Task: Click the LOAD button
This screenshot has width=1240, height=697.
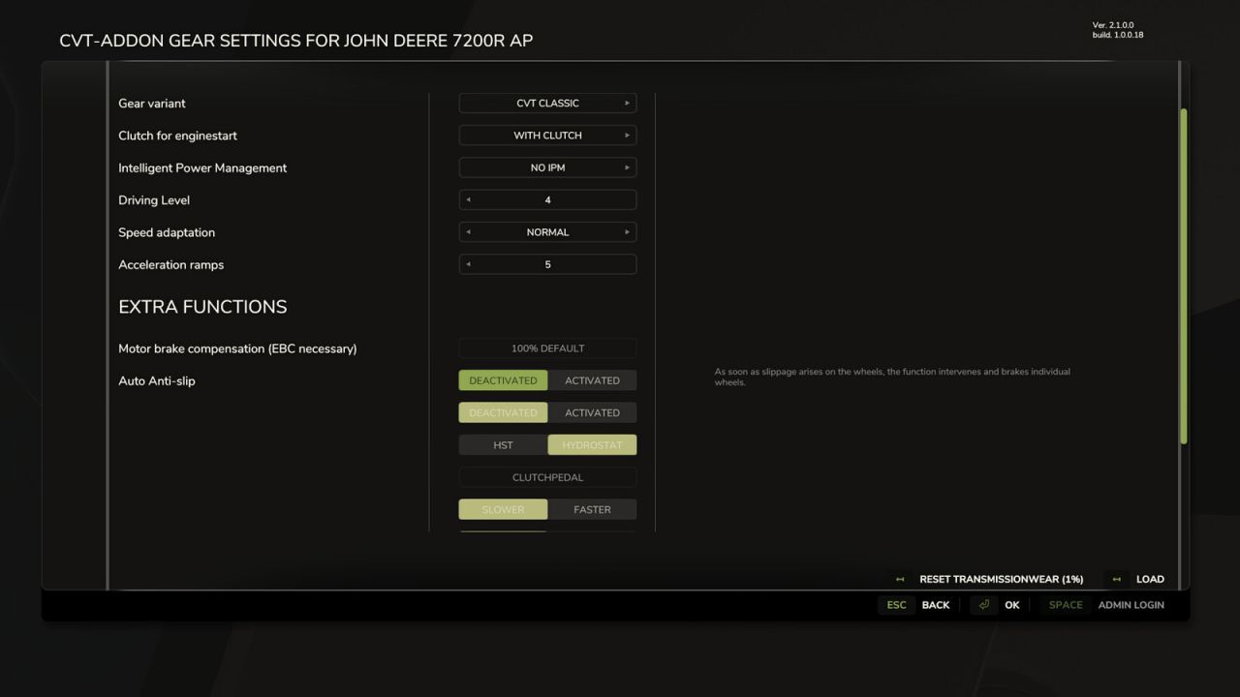Action: pyautogui.click(x=1150, y=578)
